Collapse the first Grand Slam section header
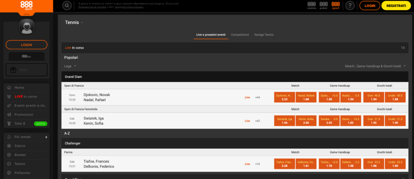This screenshot has width=414, height=179. [x=235, y=77]
